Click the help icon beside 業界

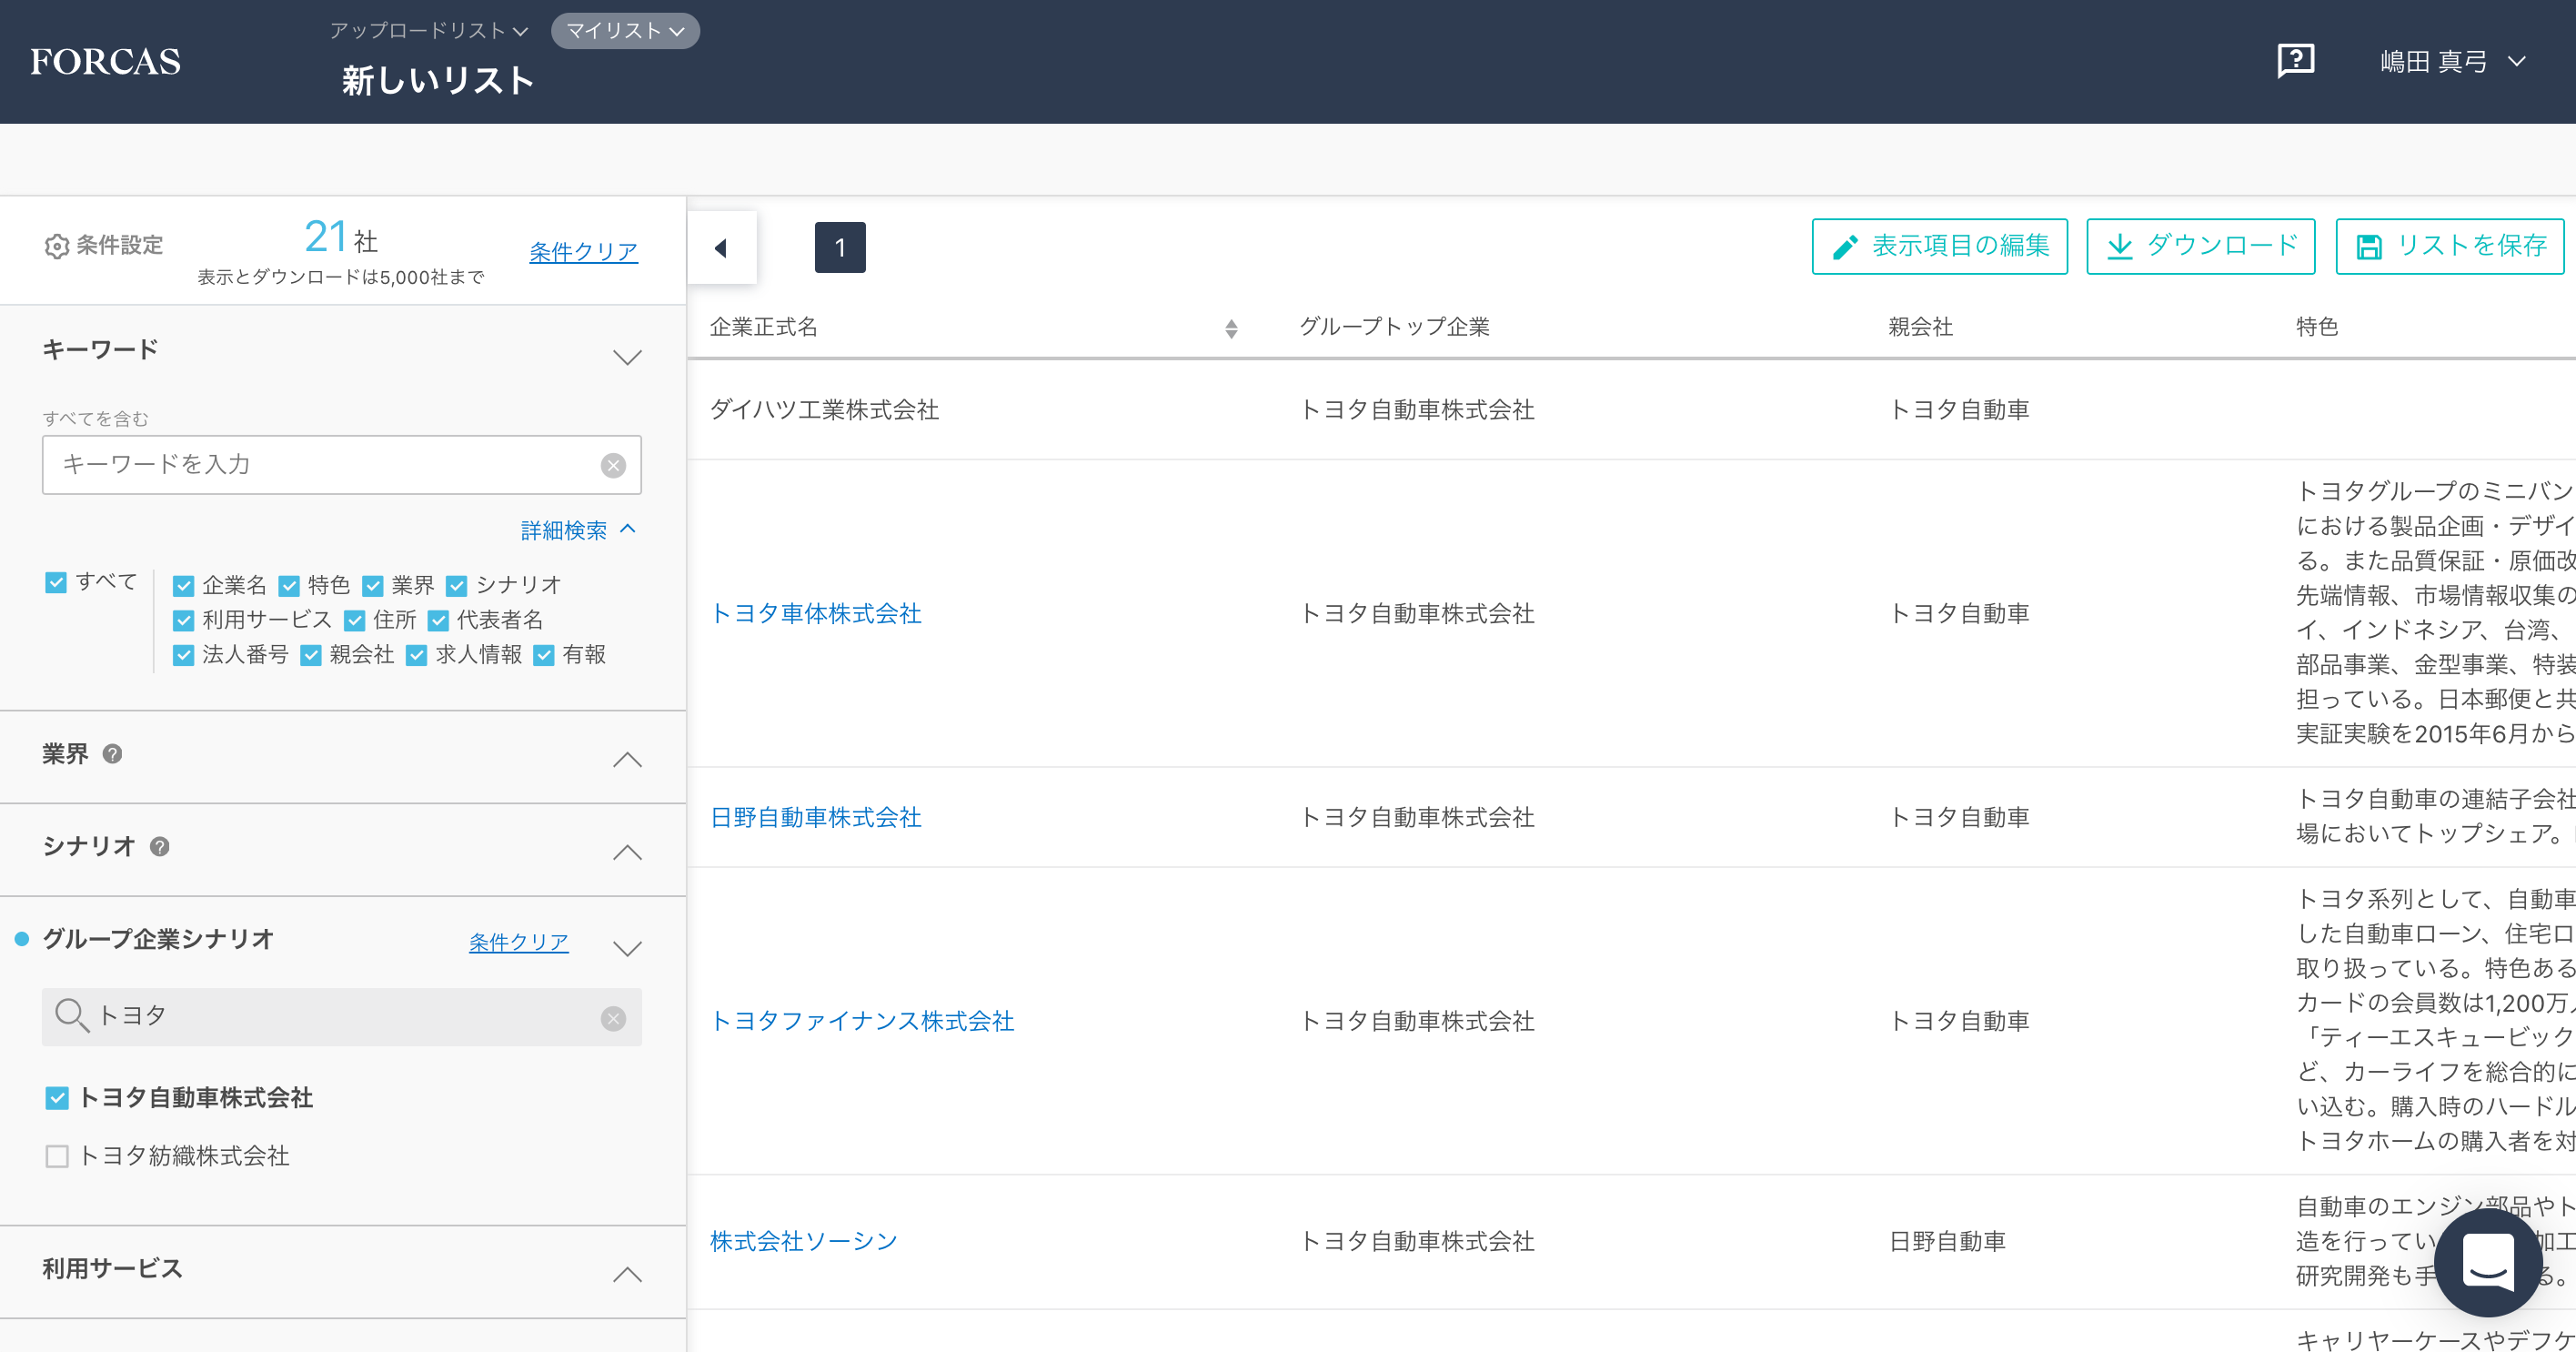pos(113,754)
